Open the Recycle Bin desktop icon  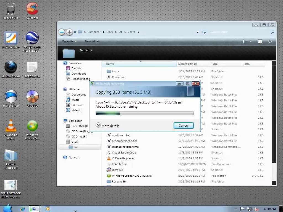(x=11, y=11)
